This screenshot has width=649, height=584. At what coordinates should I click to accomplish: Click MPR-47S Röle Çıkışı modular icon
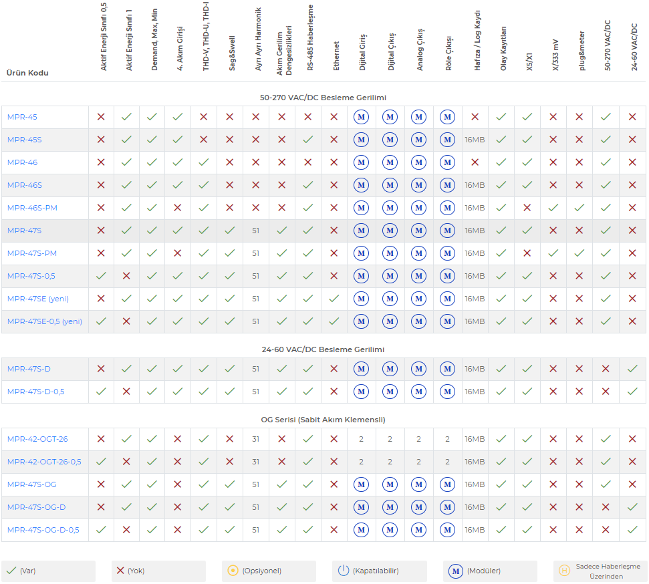(447, 231)
